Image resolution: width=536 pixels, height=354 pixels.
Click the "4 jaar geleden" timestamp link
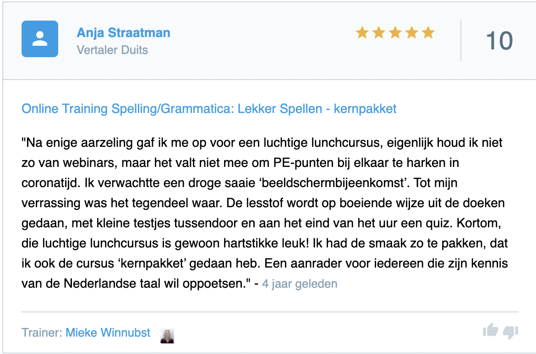[x=299, y=284]
